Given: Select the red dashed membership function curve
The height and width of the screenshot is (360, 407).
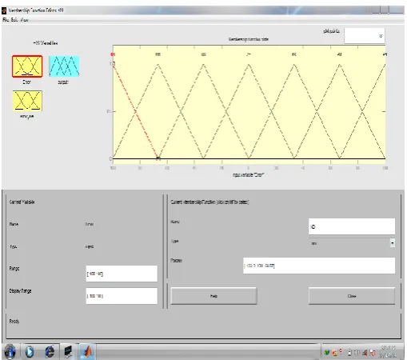Looking at the screenshot, I should pos(136,112).
